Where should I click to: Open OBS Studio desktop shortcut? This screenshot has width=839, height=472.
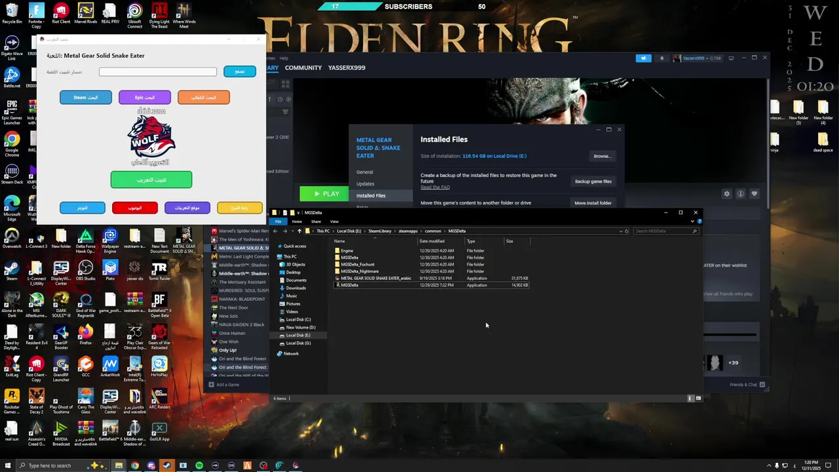click(85, 270)
